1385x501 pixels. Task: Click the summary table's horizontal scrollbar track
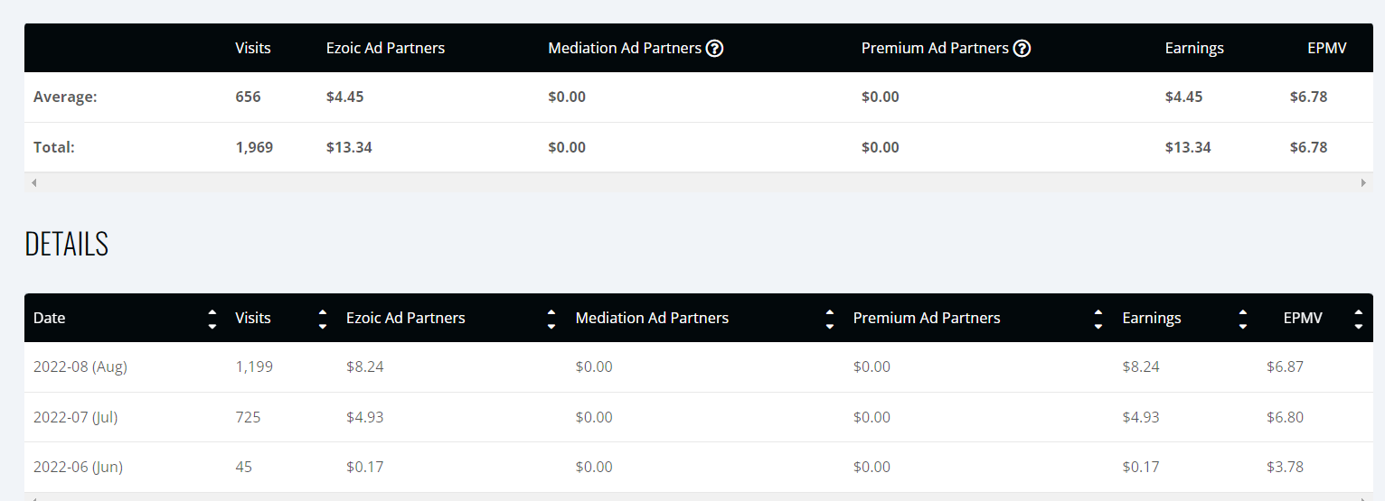(699, 182)
